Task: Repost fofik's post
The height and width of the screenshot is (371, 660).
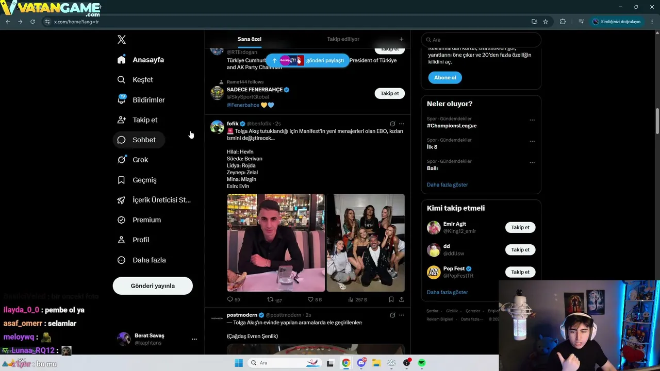Action: click(274, 299)
